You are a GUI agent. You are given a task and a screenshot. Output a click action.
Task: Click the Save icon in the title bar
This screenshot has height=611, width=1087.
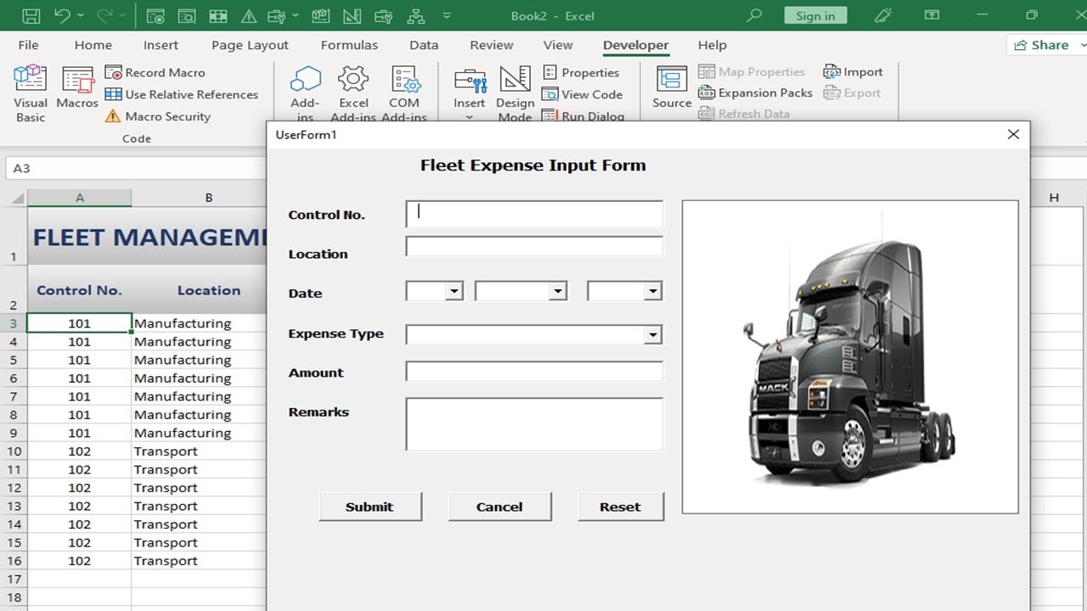tap(31, 15)
